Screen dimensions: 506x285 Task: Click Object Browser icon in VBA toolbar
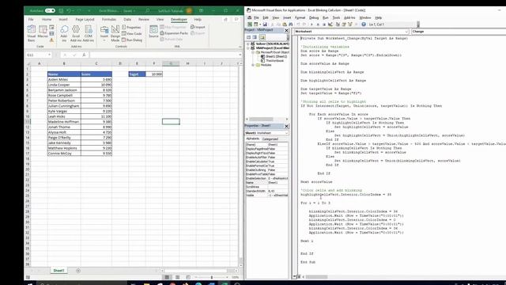coord(349,25)
